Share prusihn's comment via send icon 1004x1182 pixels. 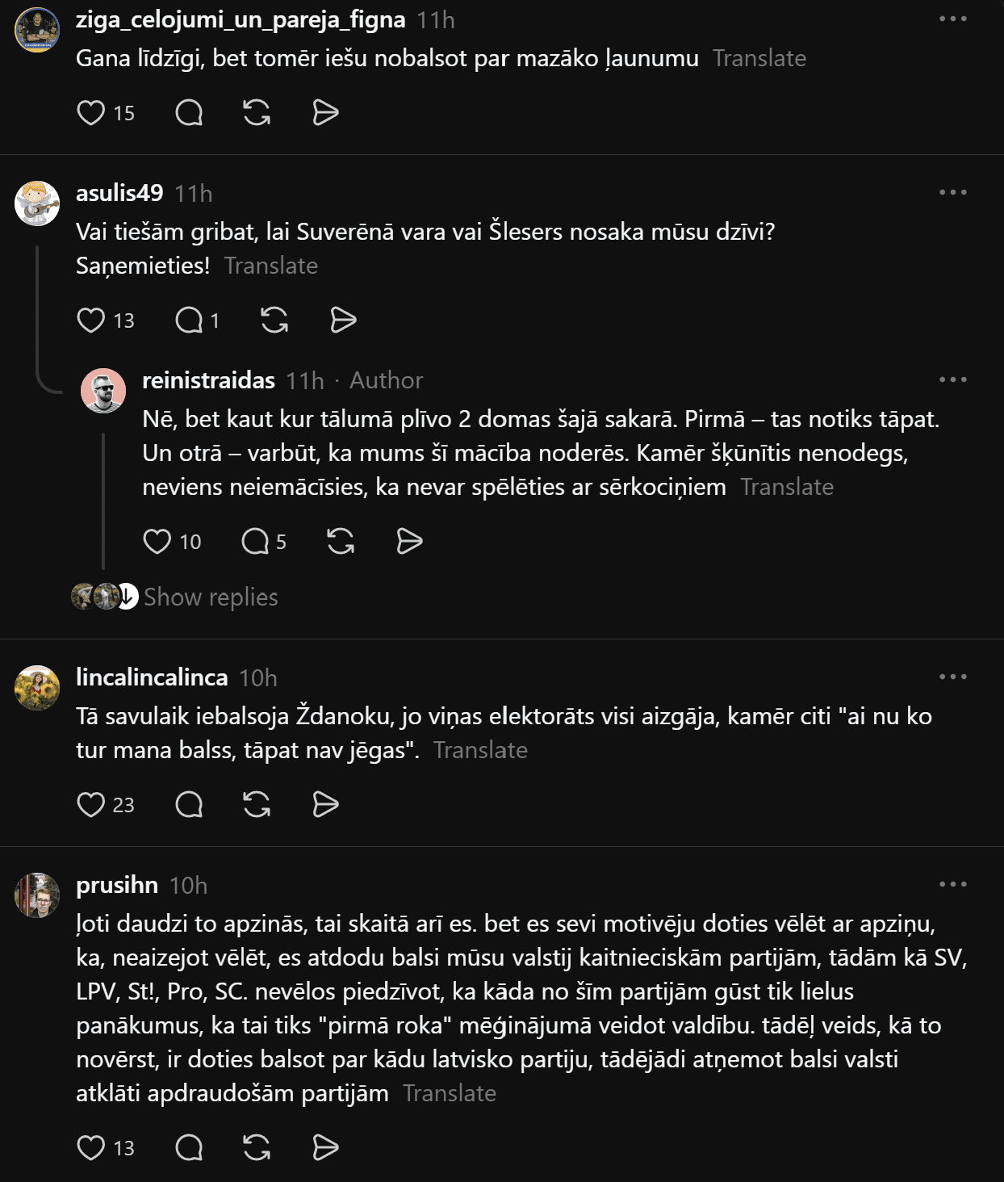coord(325,1147)
